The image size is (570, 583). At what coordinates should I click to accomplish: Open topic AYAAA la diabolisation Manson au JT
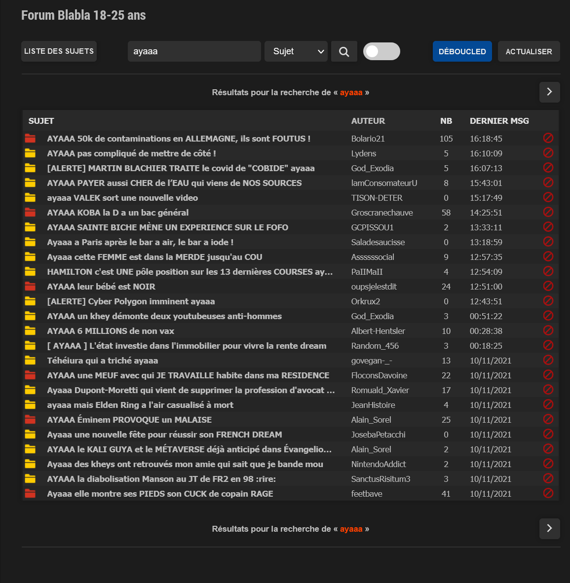pyautogui.click(x=161, y=479)
